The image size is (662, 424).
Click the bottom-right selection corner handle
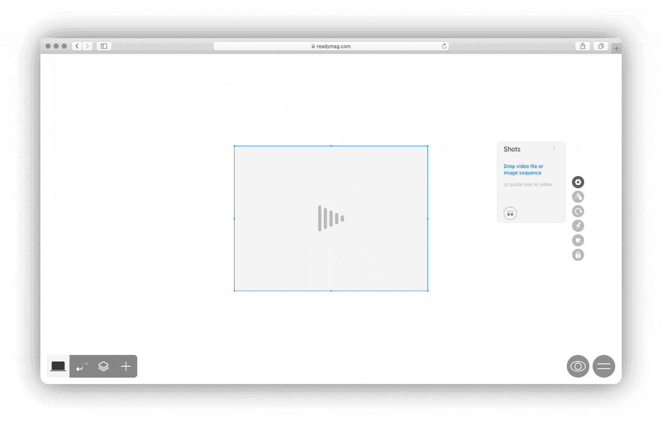[428, 291]
